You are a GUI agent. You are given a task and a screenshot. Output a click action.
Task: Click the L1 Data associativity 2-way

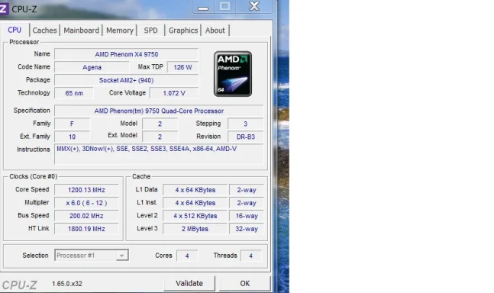(247, 190)
